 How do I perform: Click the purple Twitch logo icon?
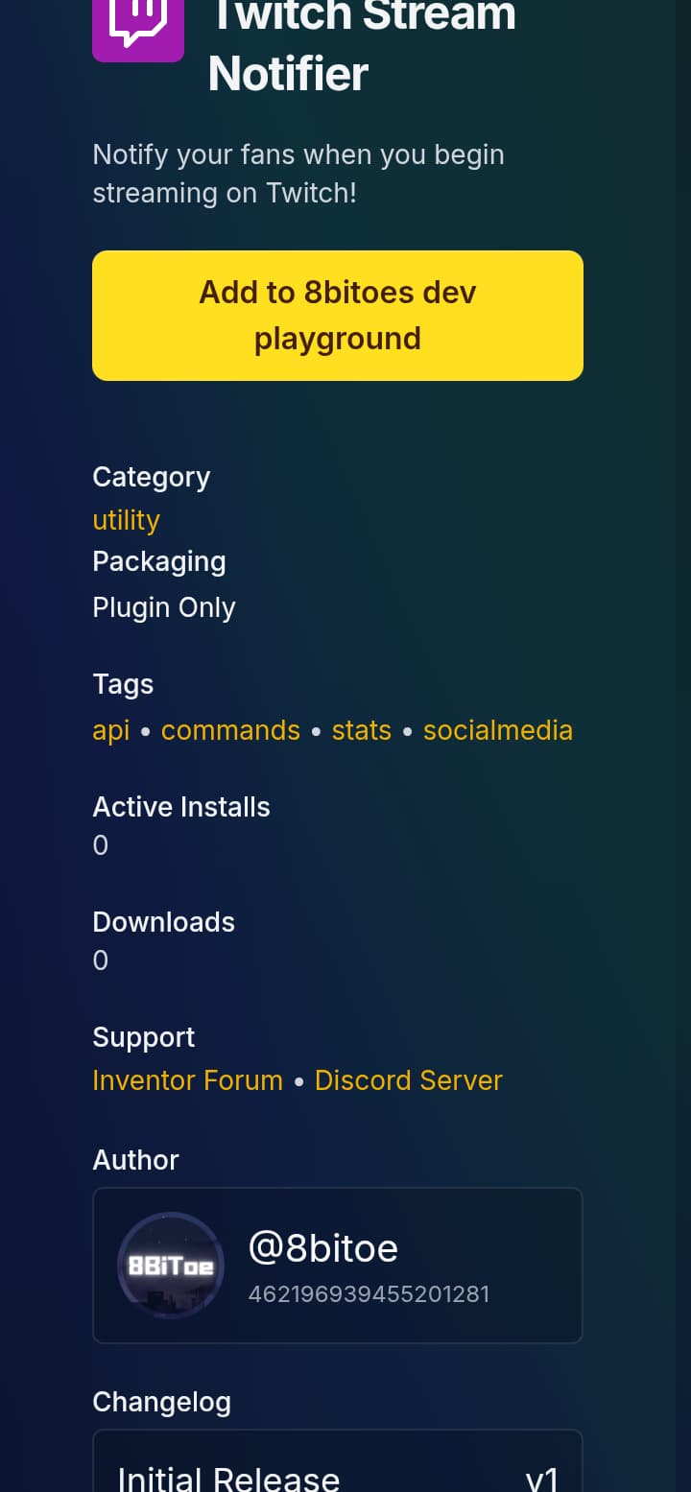(x=138, y=29)
